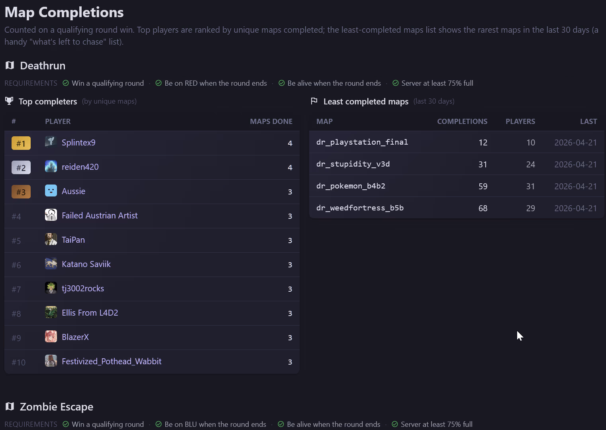Open TaiPan player profile link
This screenshot has height=430, width=606.
[73, 240]
